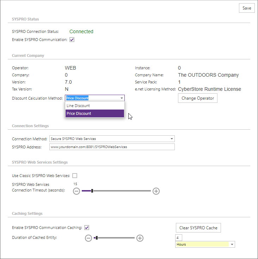Click the minus icon for Cached Entity duration
The image size is (258, 259).
(x=88, y=238)
